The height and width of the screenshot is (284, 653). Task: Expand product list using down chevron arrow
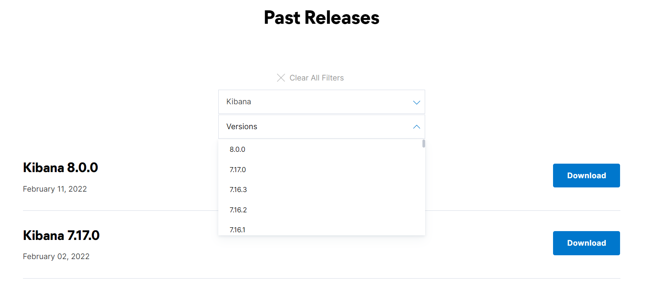tap(416, 102)
